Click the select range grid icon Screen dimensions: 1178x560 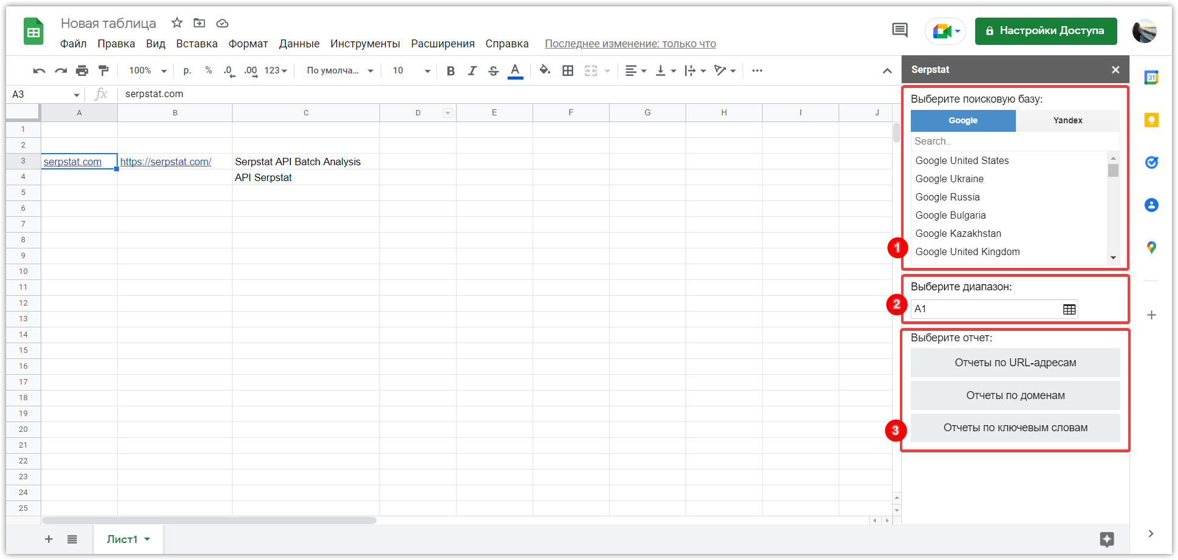(x=1069, y=309)
